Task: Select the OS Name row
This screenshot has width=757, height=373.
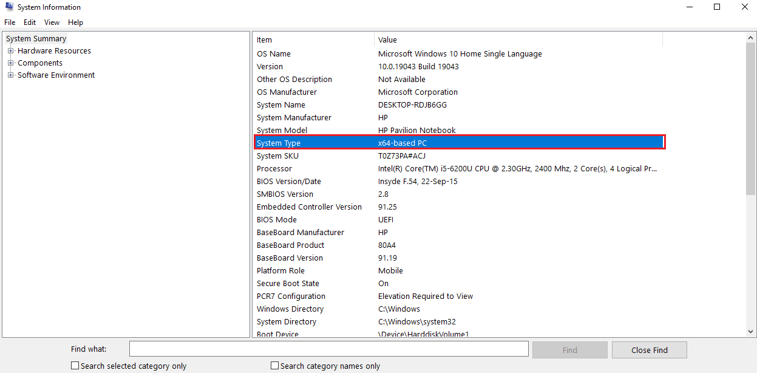Action: pos(274,54)
